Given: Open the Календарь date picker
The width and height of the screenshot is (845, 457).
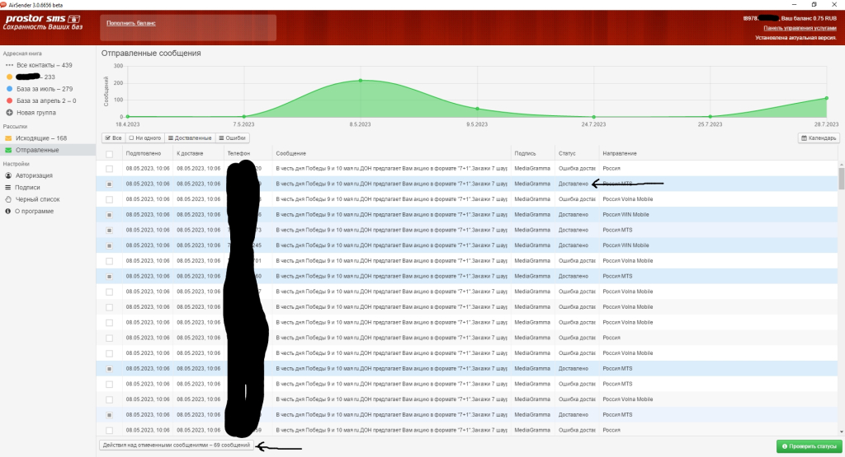Looking at the screenshot, I should [x=819, y=138].
